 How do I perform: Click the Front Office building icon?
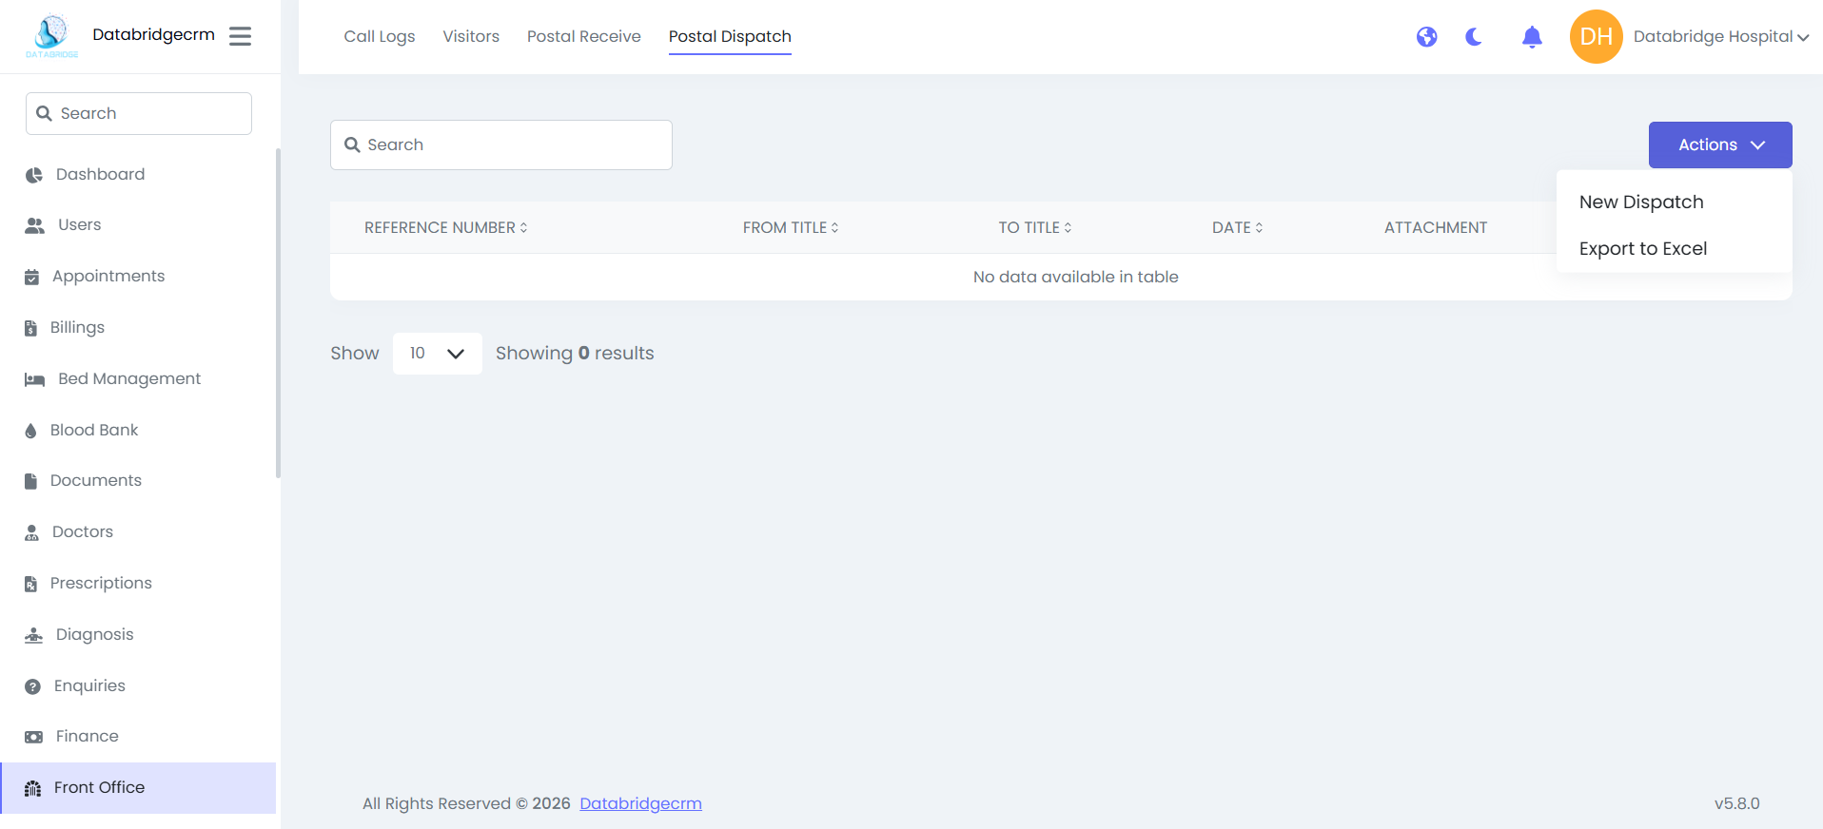32,788
